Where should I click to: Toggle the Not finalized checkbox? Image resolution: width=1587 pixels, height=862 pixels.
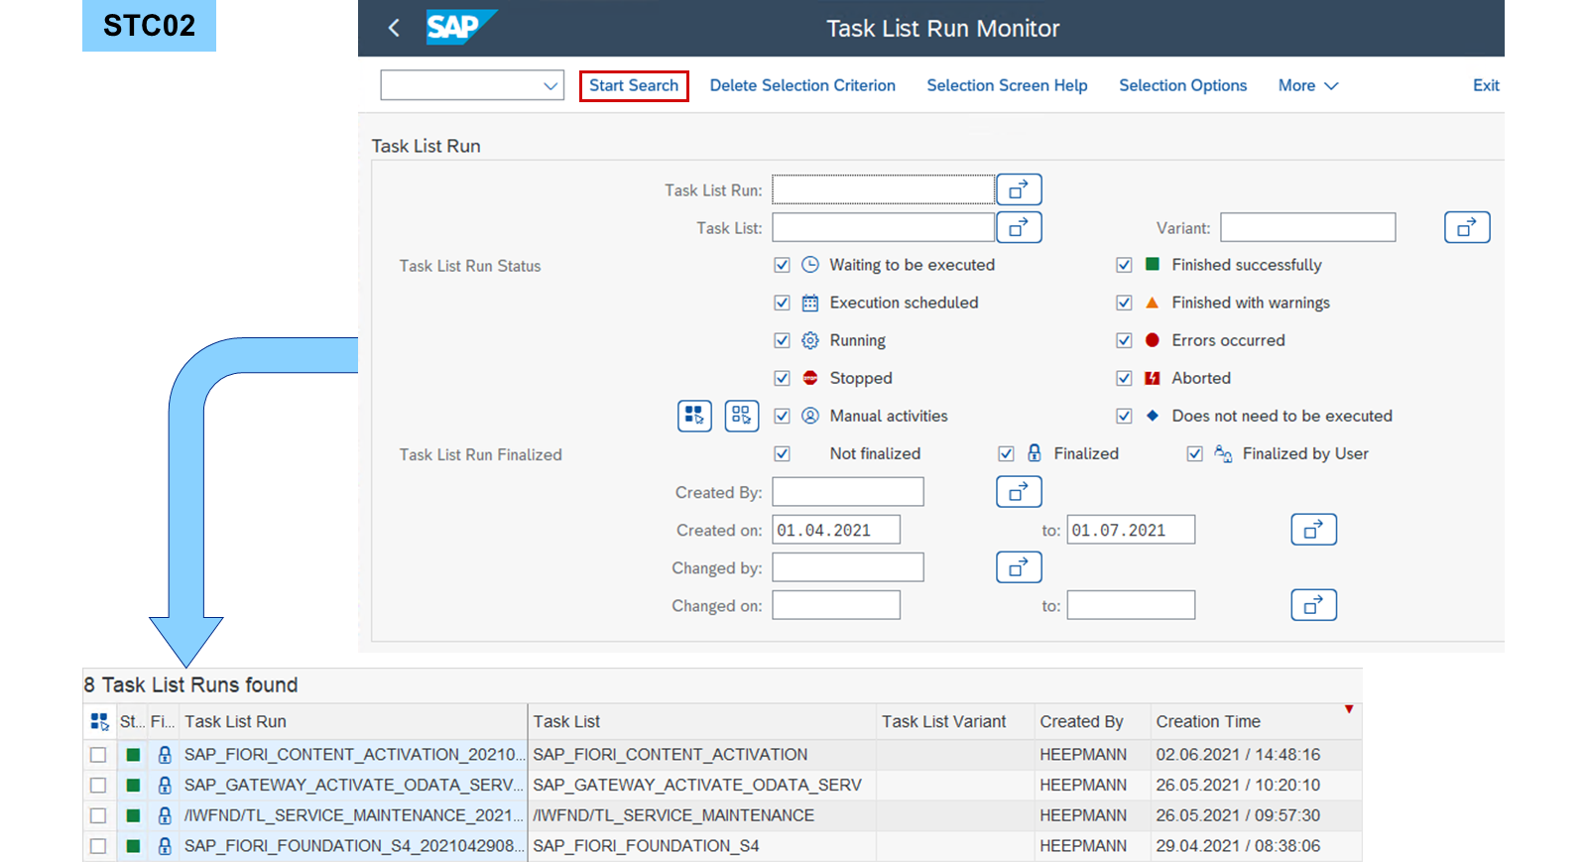[782, 453]
